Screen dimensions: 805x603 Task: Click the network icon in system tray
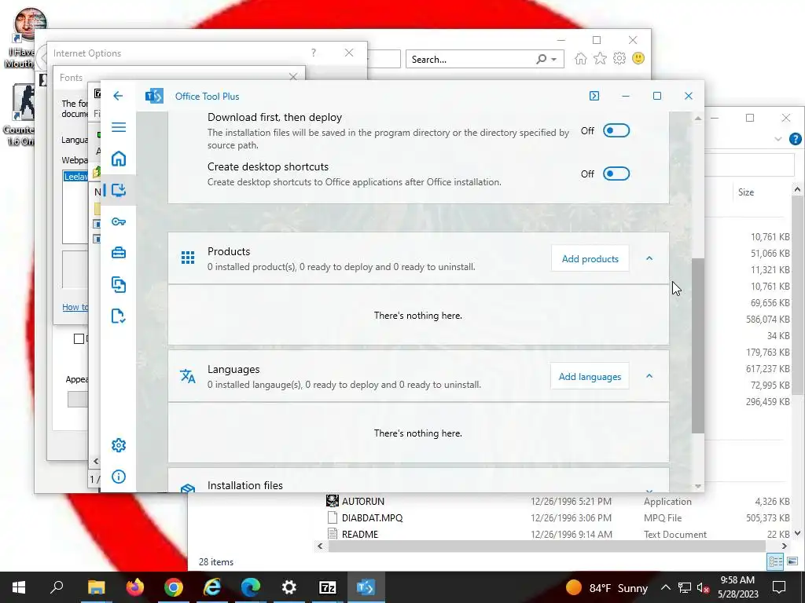685,587
